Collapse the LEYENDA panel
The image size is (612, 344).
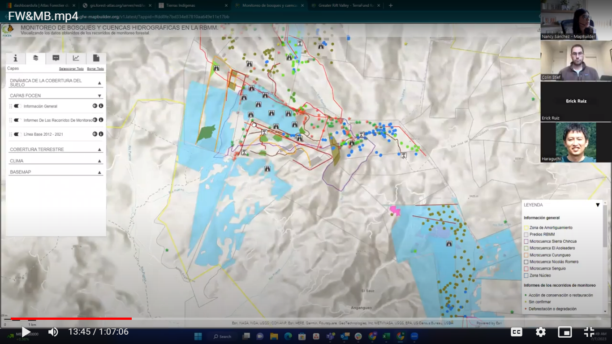(598, 205)
